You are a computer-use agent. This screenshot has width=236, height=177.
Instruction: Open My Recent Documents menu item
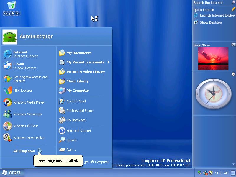84,62
